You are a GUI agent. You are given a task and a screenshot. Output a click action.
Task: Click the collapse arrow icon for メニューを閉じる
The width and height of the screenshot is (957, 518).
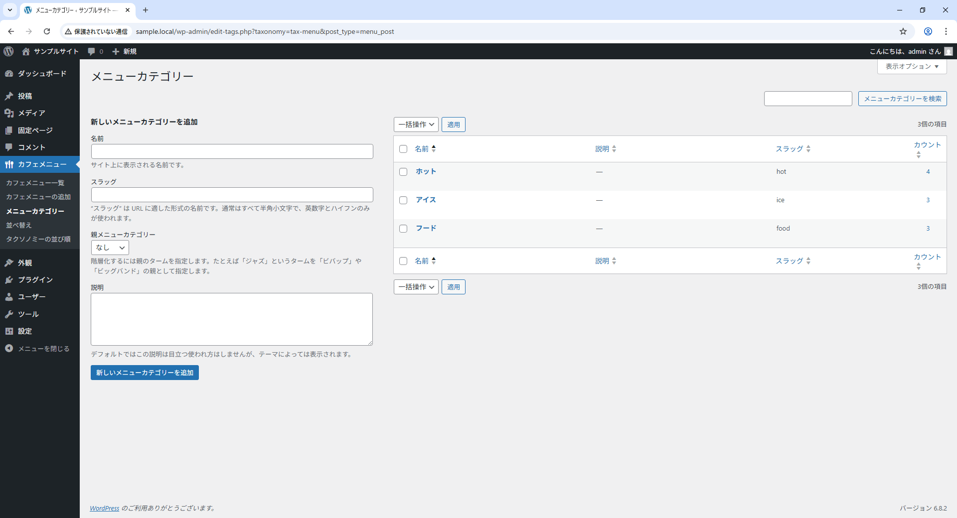coord(9,349)
